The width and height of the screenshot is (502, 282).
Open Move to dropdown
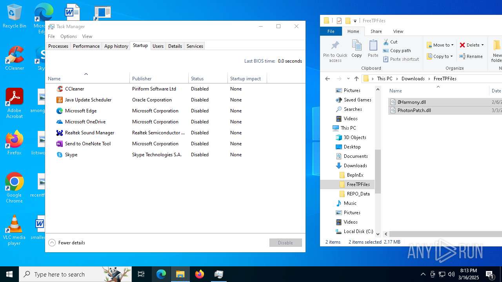440,45
